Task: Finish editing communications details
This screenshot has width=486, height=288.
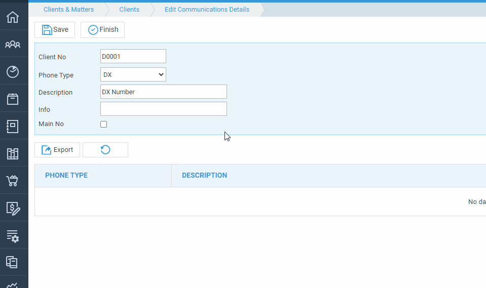Action: (x=102, y=30)
